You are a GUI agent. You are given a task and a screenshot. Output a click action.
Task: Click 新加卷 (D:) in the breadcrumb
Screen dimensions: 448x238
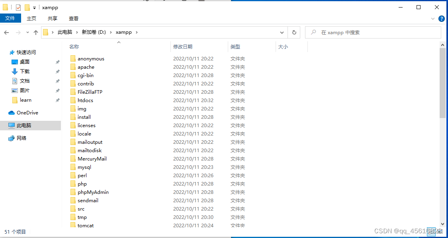point(94,33)
